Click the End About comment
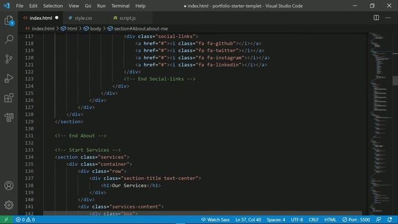This screenshot has width=398, height=224. (x=81, y=136)
